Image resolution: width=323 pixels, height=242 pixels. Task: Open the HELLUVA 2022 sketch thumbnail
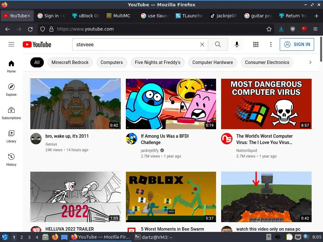click(75, 197)
